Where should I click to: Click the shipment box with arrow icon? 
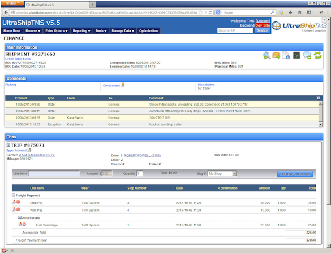click(x=276, y=55)
